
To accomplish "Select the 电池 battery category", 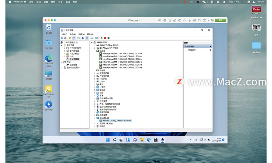I will [101, 84].
